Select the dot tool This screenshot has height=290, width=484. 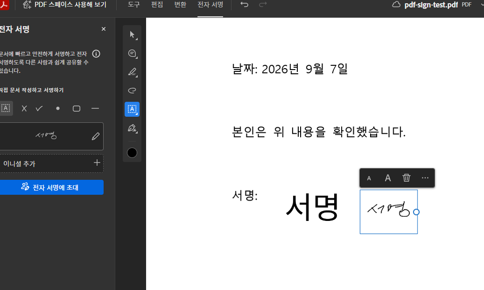(58, 108)
